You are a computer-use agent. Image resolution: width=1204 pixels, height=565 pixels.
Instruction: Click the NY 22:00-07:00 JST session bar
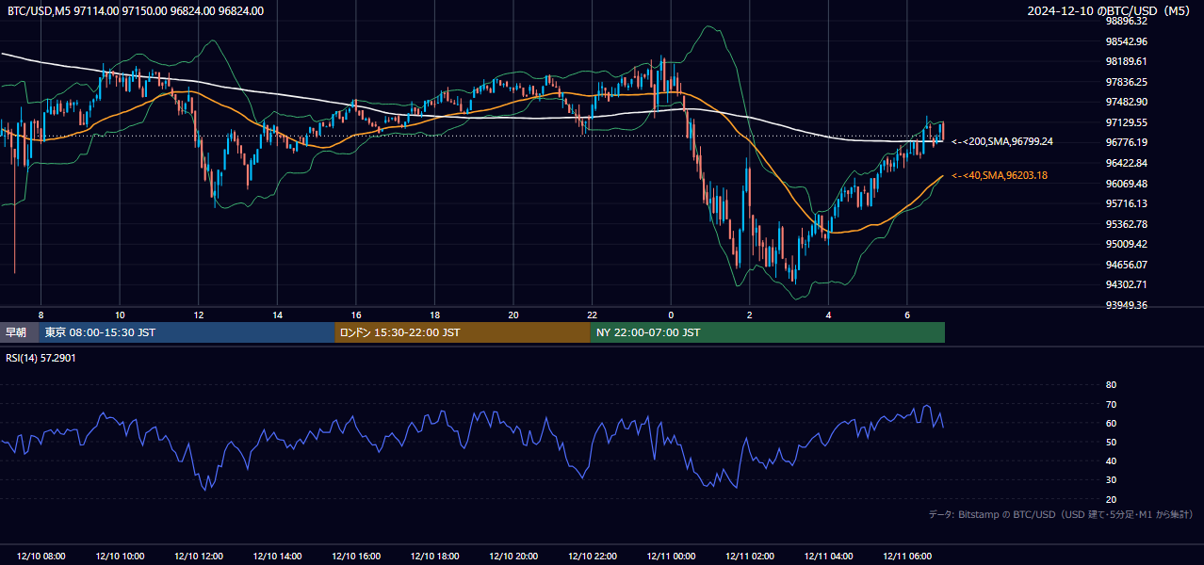coord(768,332)
